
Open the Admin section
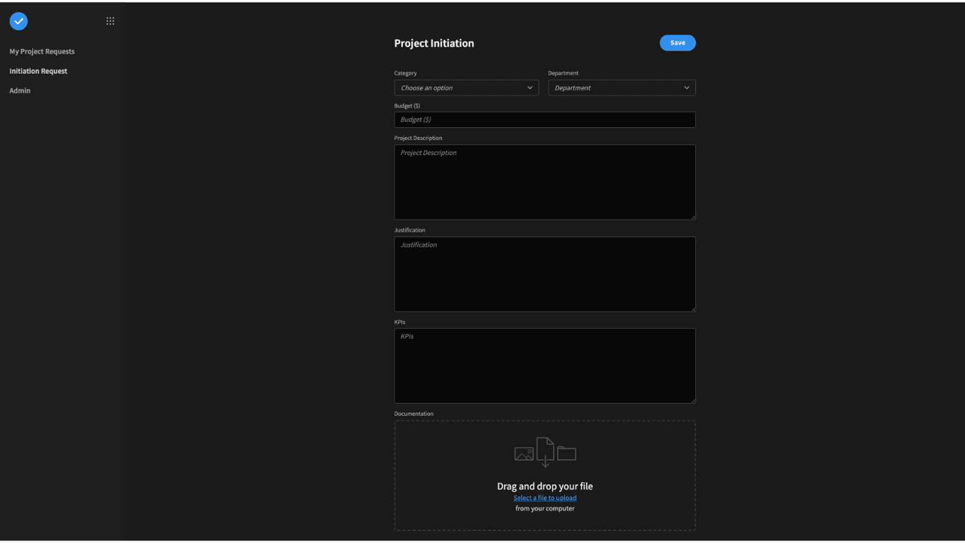(x=20, y=91)
